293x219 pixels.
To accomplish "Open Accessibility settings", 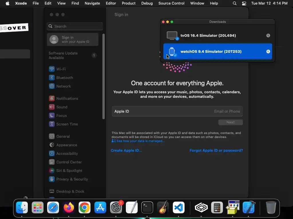I will (63, 154).
